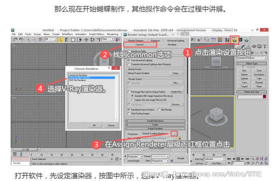This screenshot has width=273, height=181.
Task: Open Curve Editor icon in toolbar
Action: coord(213,40)
